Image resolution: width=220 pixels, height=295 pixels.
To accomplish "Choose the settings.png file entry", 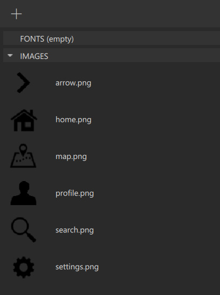I will tap(77, 267).
